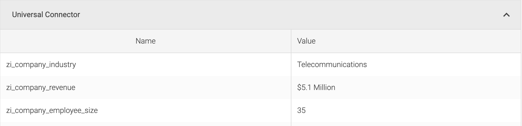The image size is (522, 126).
Task: Select the zi_company_employee_size field name
Action: point(52,110)
